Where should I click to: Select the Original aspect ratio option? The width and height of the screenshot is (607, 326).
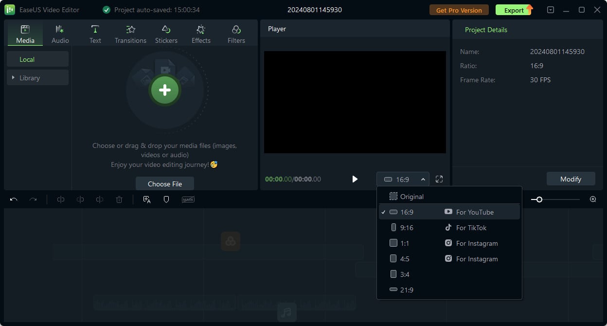449,197
